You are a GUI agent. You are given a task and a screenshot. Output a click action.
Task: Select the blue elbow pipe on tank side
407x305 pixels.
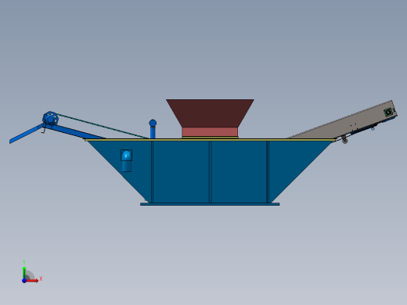tap(127, 161)
